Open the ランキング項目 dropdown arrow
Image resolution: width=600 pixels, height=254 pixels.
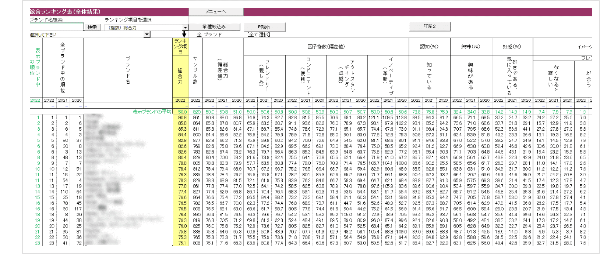[185, 28]
